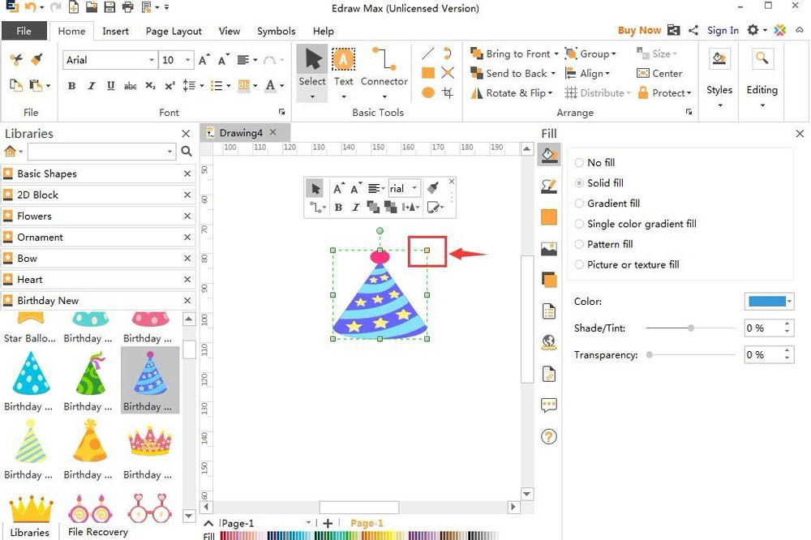Open the fill Color dropdown
Viewport: 811px width, 540px height.
tap(789, 302)
